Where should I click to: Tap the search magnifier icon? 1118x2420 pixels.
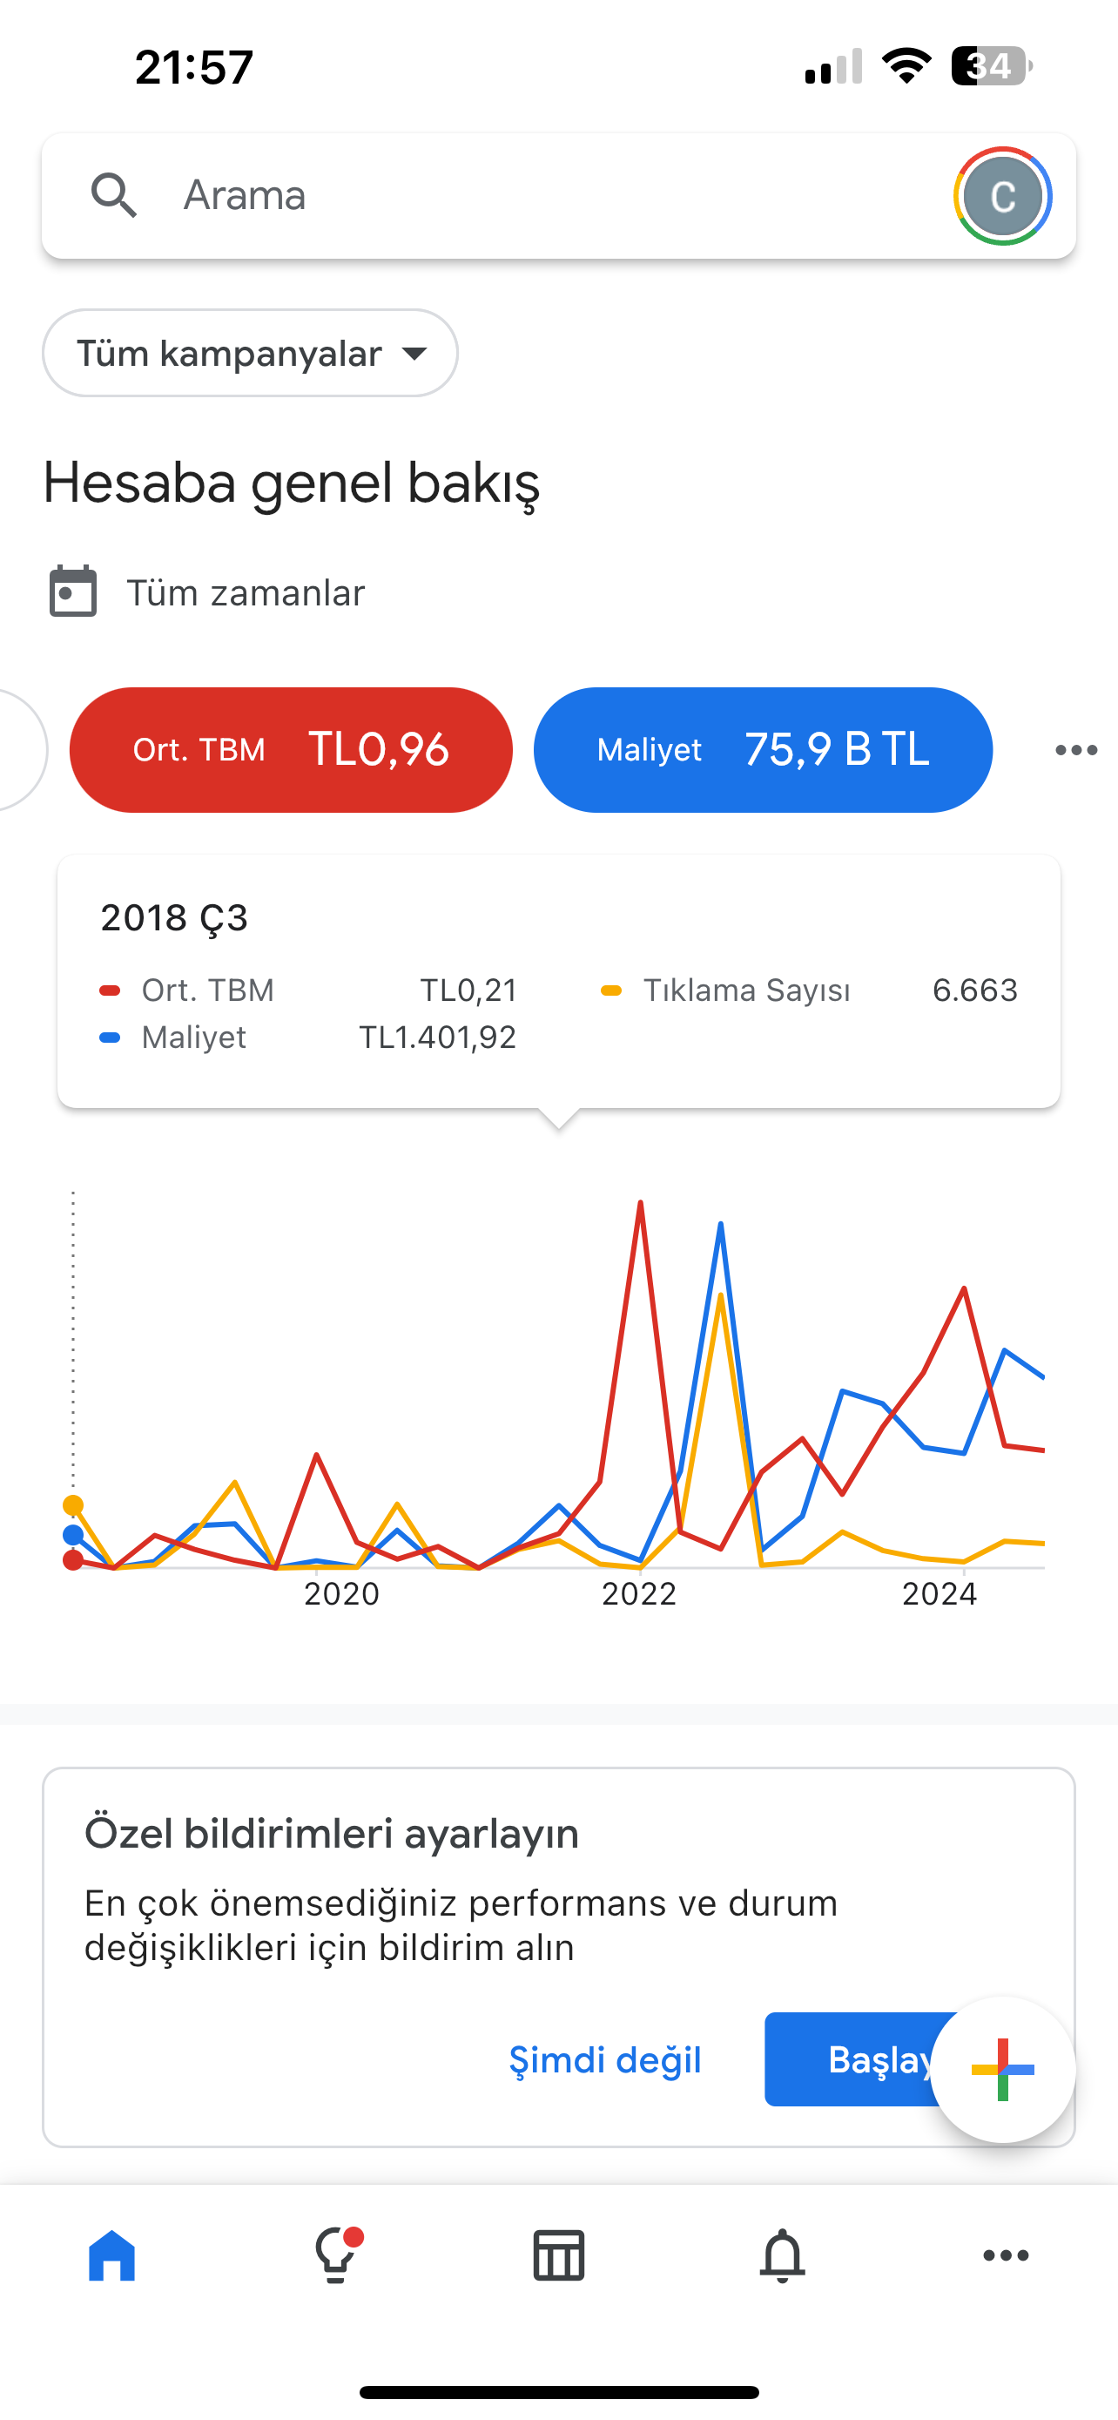[113, 195]
